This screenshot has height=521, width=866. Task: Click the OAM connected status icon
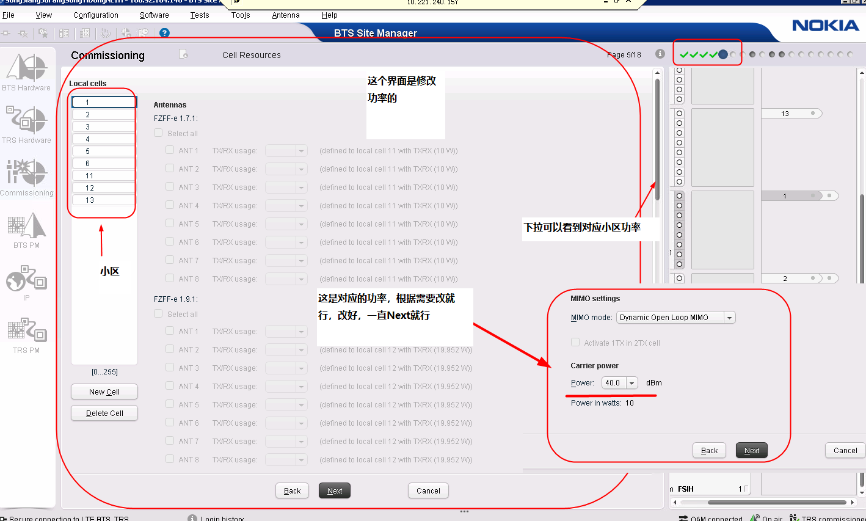click(683, 519)
